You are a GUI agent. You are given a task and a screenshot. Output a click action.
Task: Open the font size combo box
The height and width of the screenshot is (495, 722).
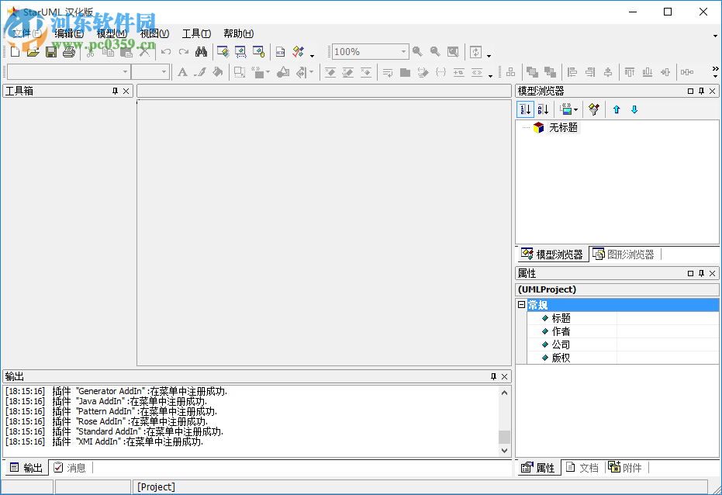click(150, 72)
